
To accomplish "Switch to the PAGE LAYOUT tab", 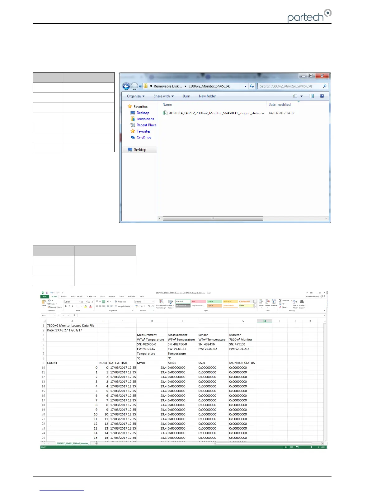I will click(77, 297).
